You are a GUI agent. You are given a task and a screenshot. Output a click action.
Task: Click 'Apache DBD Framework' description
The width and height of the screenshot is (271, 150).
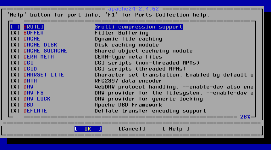click(128, 105)
